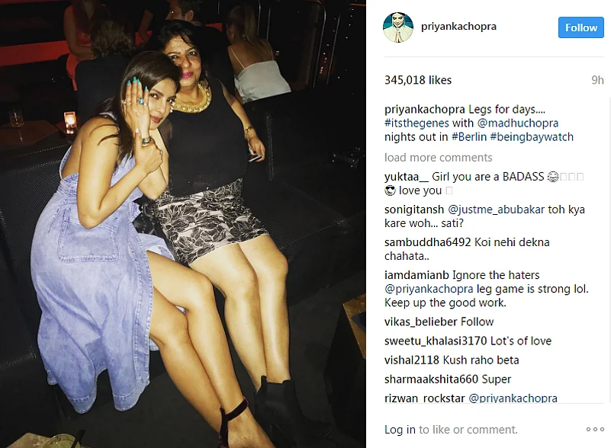Follow the priyankachopra account
Viewport: 611px width, 448px height.
[581, 27]
